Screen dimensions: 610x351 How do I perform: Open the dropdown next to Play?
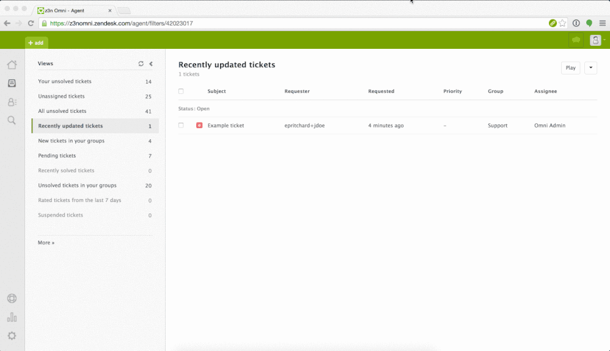(x=590, y=68)
